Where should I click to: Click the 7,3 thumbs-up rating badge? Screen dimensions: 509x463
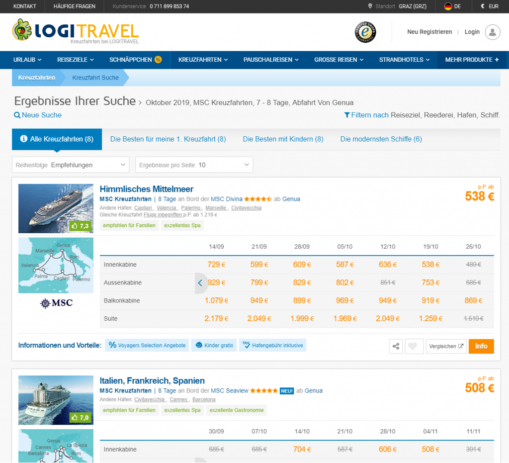(80, 226)
